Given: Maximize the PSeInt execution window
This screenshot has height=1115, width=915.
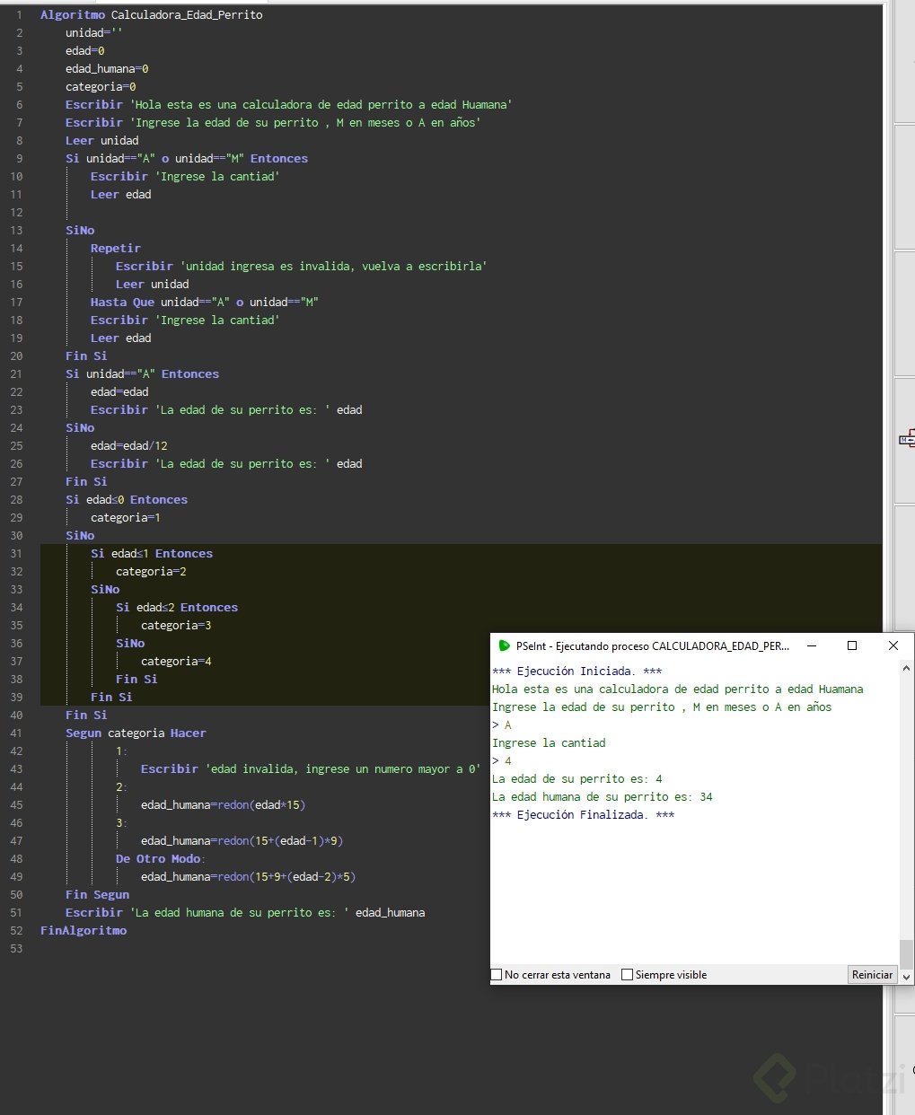Looking at the screenshot, I should pos(852,645).
